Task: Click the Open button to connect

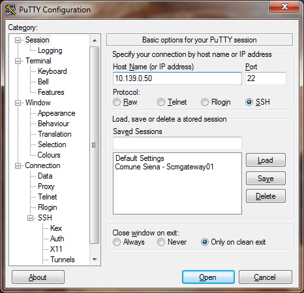Action: [x=208, y=277]
